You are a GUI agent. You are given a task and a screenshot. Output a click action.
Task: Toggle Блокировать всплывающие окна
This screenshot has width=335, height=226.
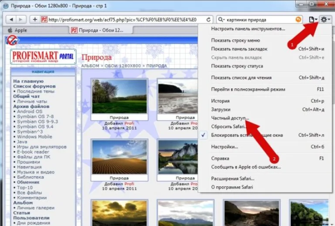tap(247, 135)
